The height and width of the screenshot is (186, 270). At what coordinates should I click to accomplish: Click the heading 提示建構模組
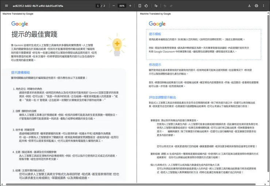coord(20,73)
